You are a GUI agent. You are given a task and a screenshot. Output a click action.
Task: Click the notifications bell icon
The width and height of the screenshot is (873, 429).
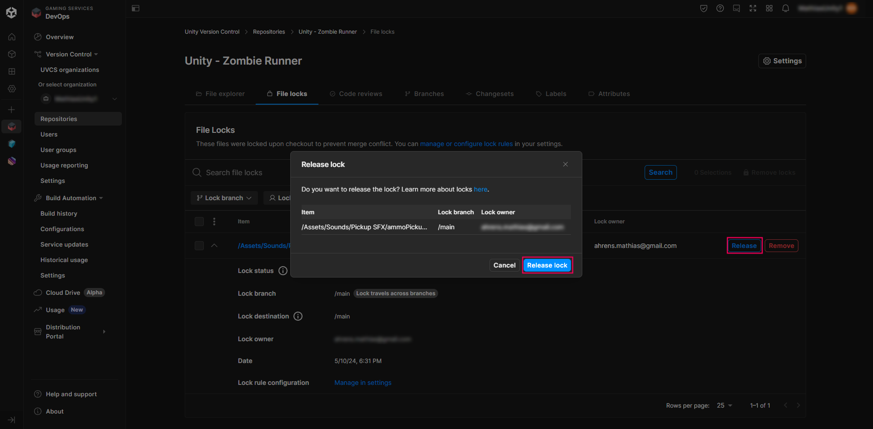[x=785, y=8]
